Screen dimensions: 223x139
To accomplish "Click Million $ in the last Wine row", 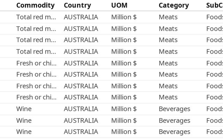I will (x=124, y=132).
